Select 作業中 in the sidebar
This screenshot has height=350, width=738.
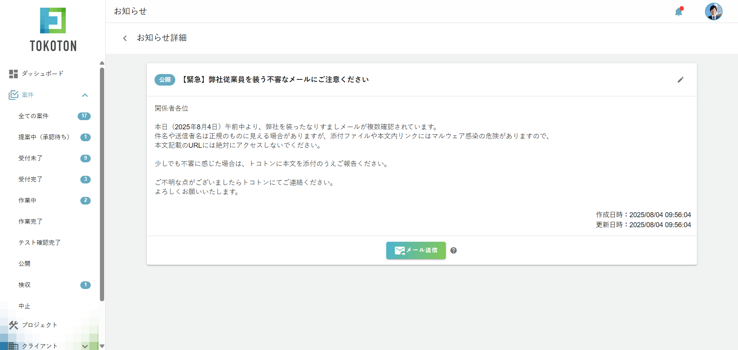[x=27, y=200]
